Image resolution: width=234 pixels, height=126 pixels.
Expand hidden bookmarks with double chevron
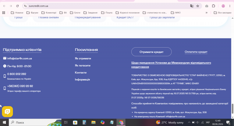point(207,13)
